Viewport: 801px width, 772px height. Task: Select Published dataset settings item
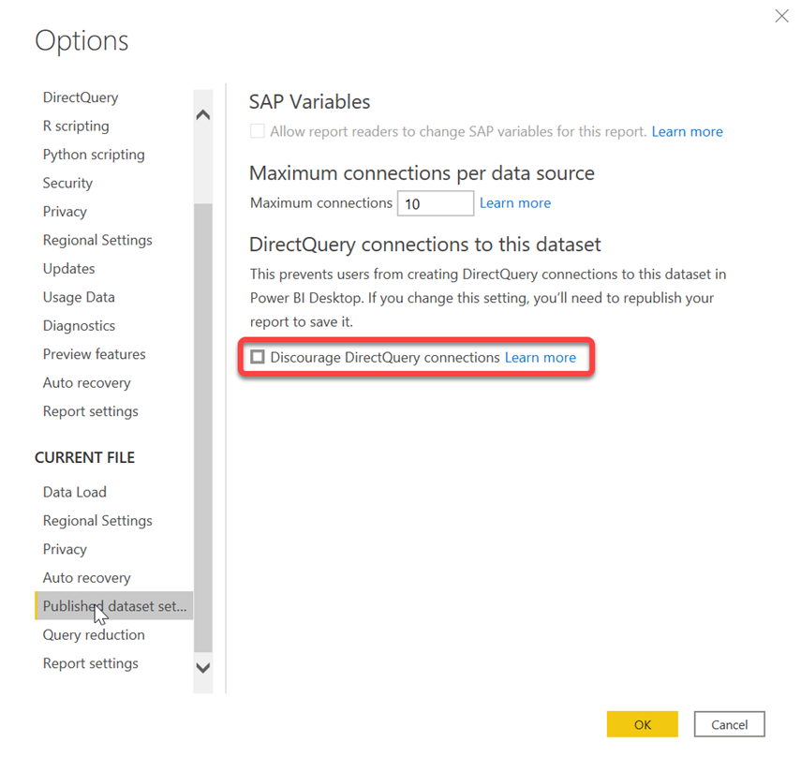click(x=114, y=606)
